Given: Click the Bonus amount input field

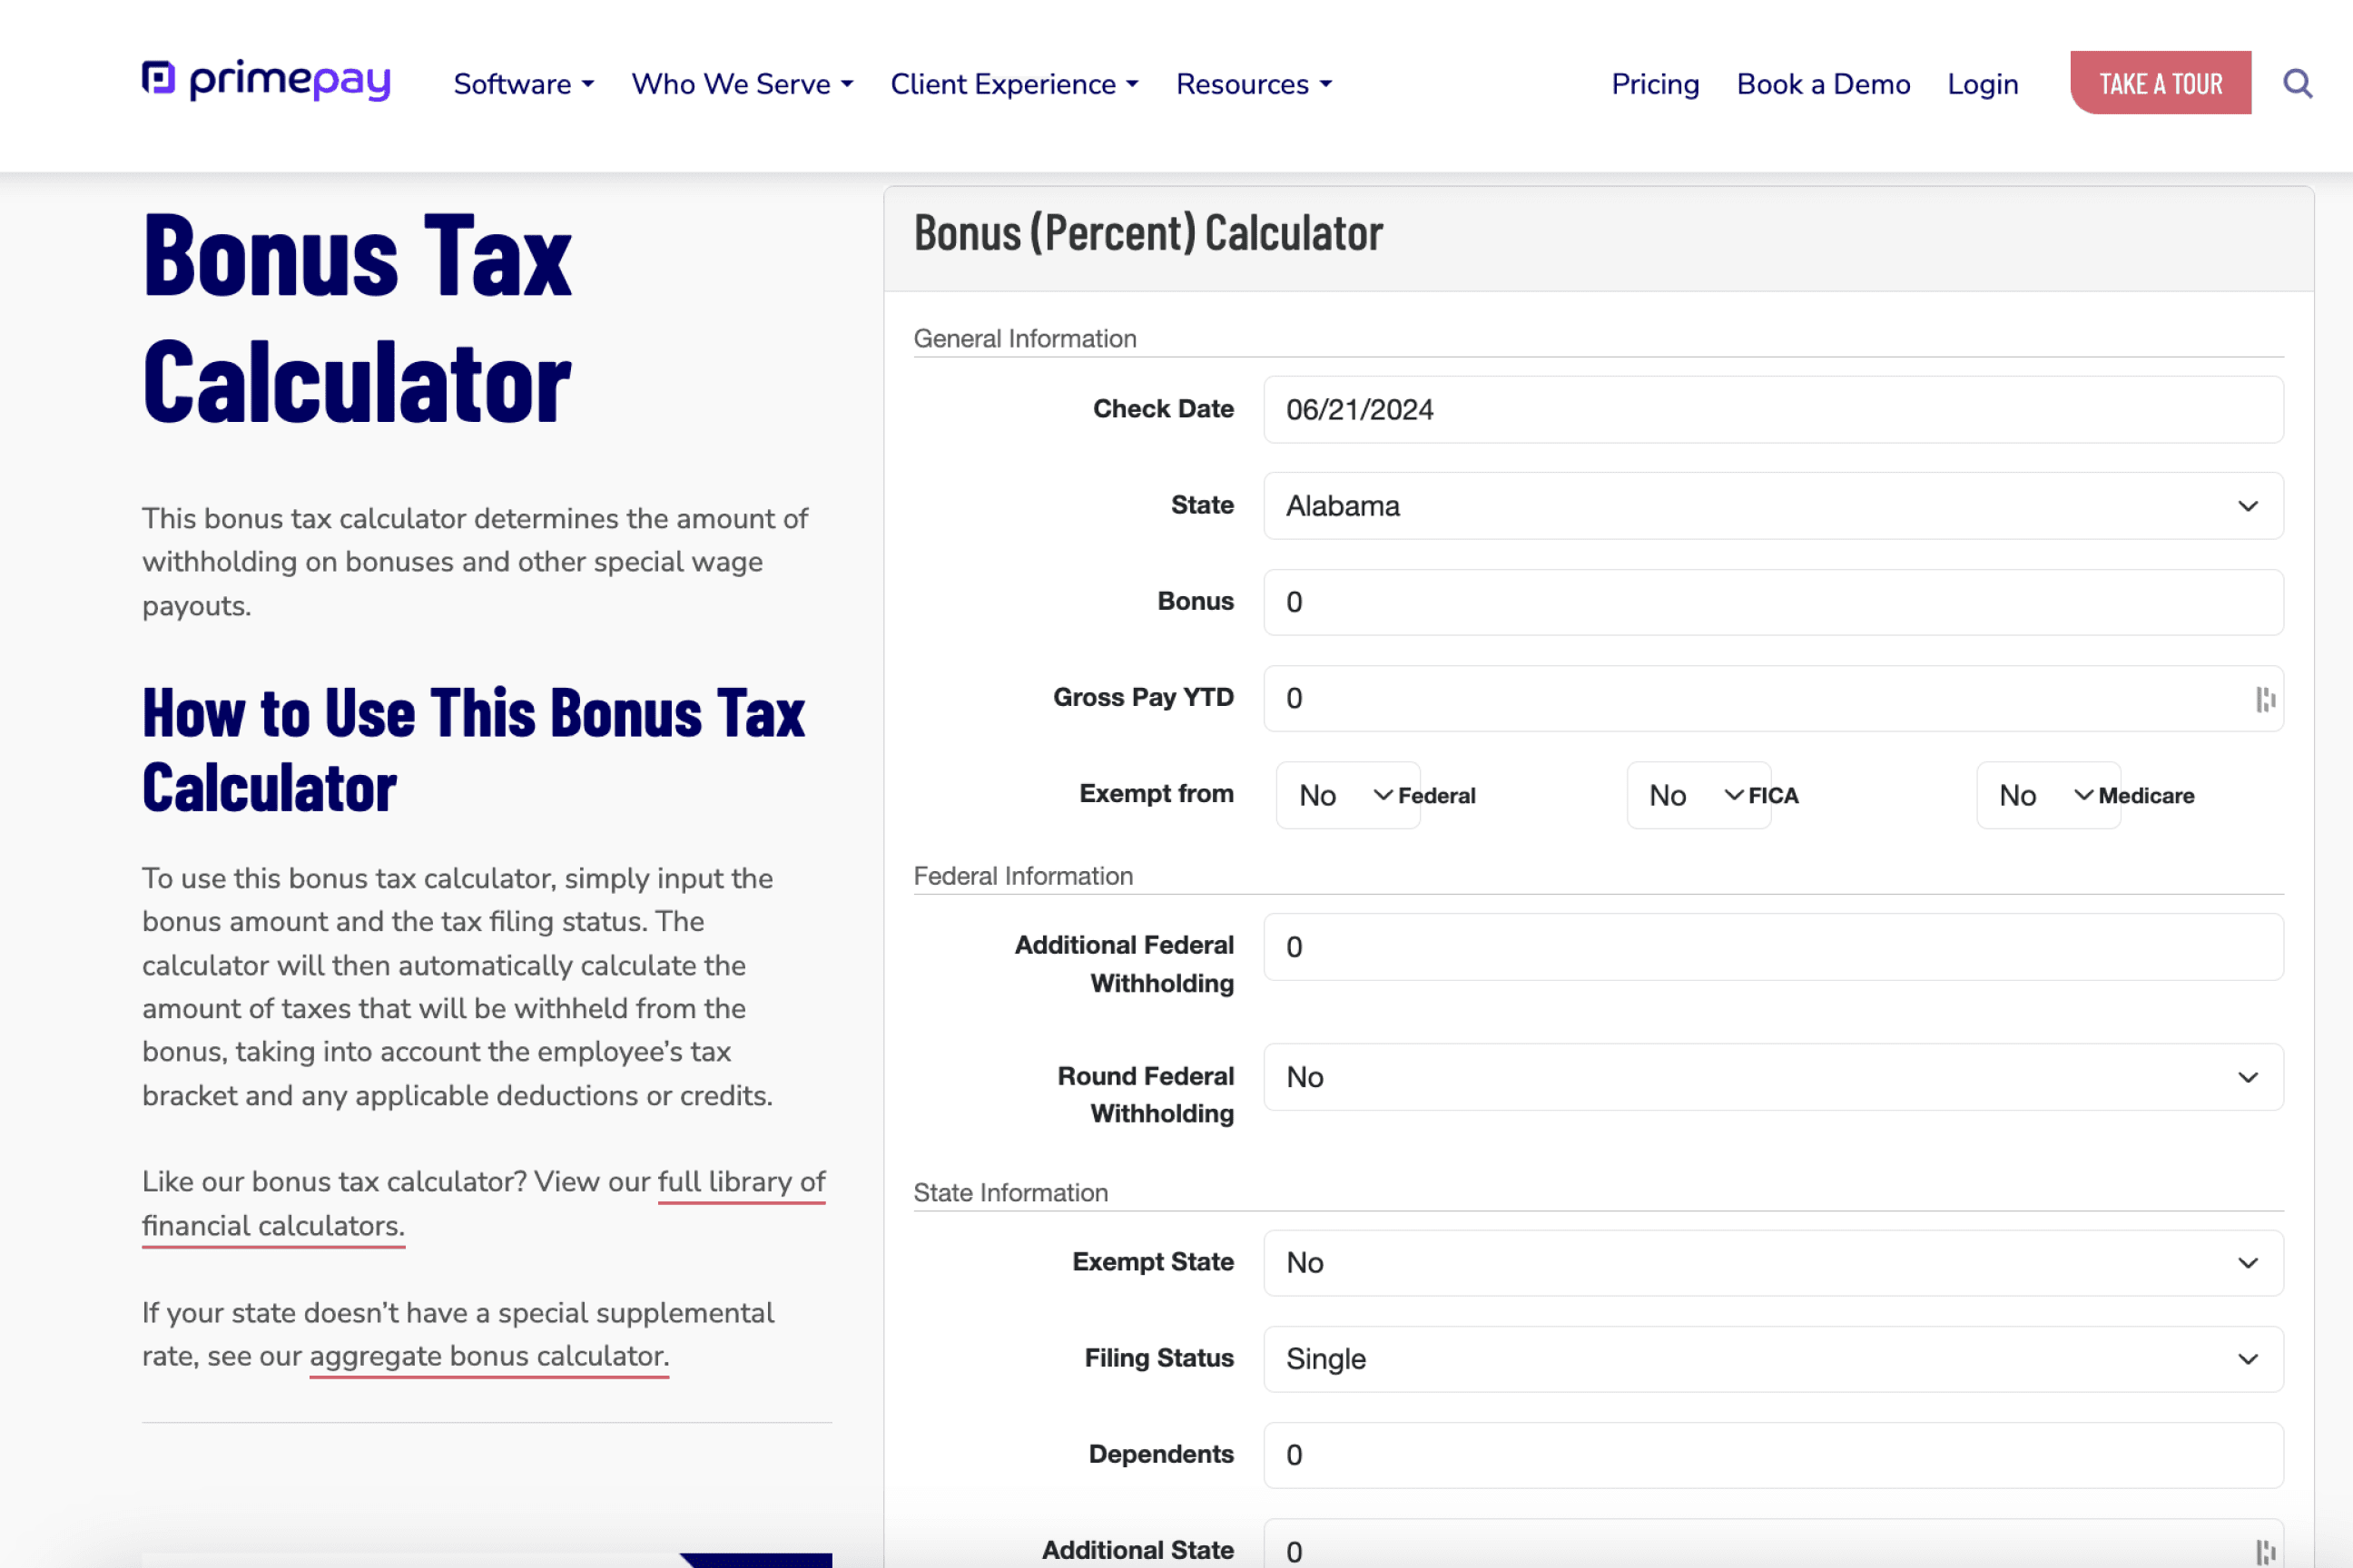Looking at the screenshot, I should [1772, 602].
